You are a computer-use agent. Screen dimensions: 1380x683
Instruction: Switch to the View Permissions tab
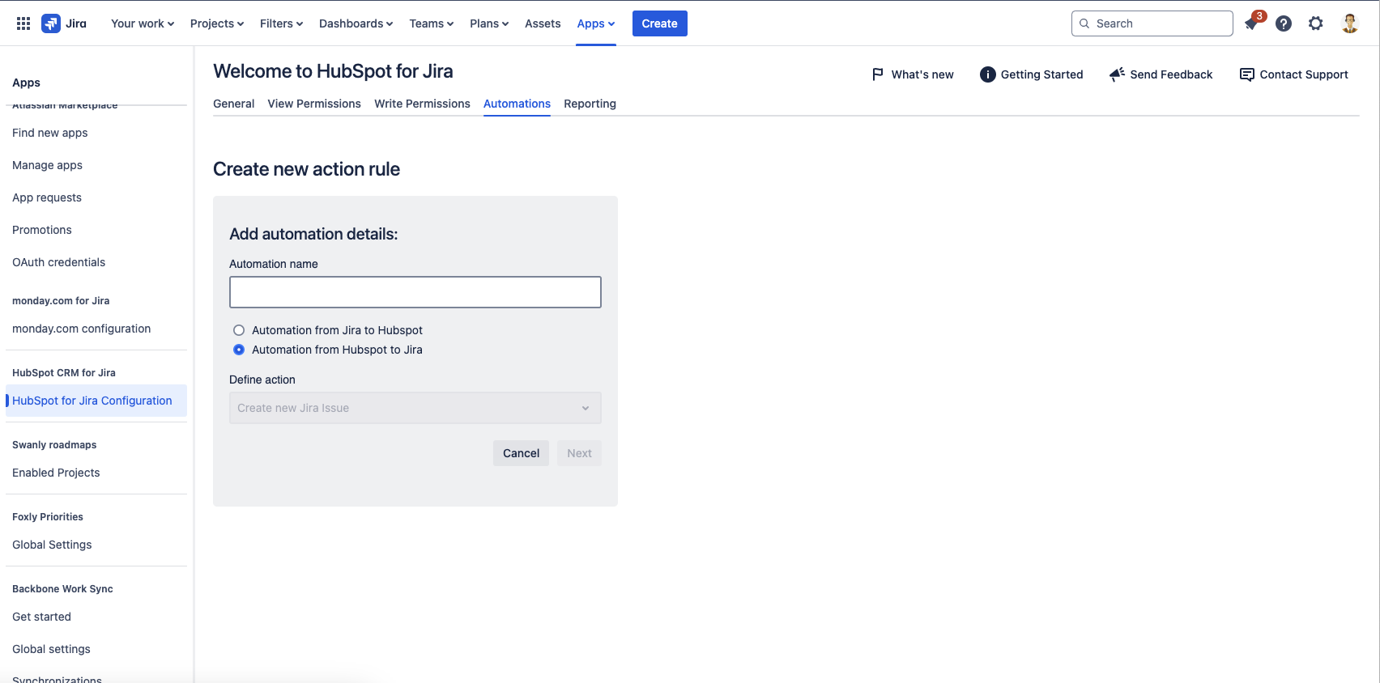(314, 104)
